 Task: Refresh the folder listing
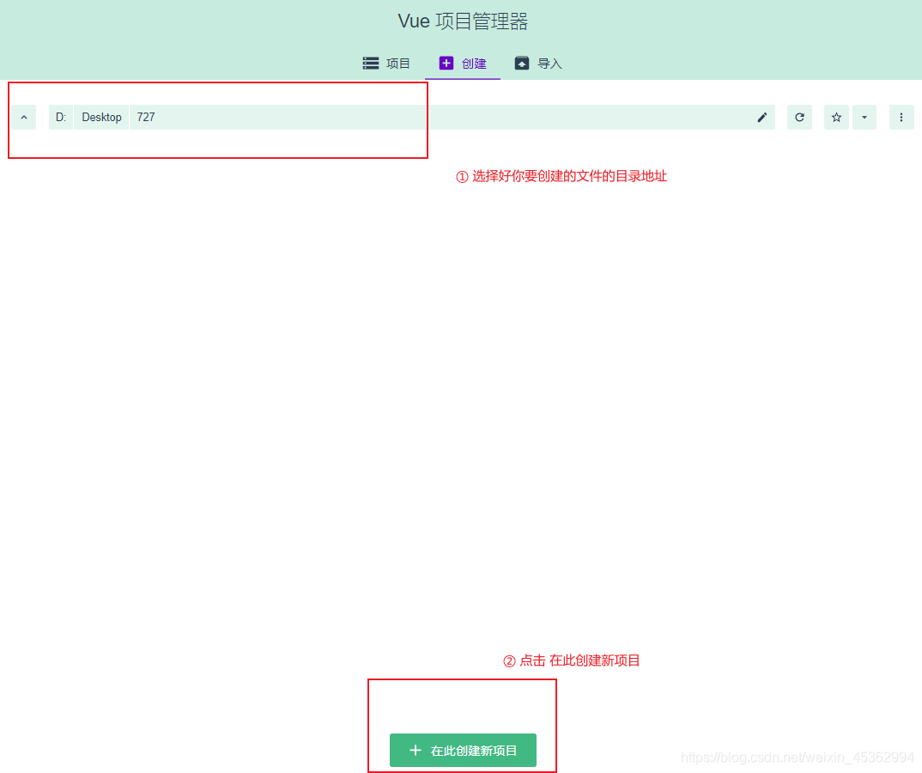[x=800, y=117]
